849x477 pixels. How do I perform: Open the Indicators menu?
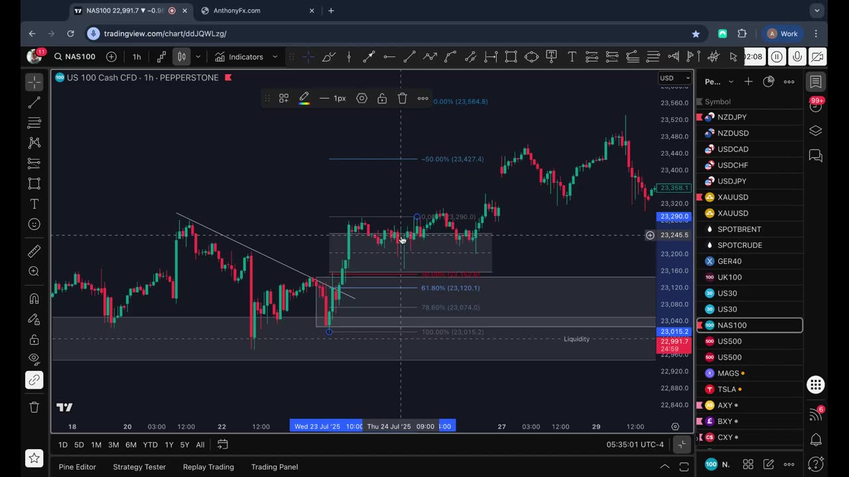coord(239,57)
